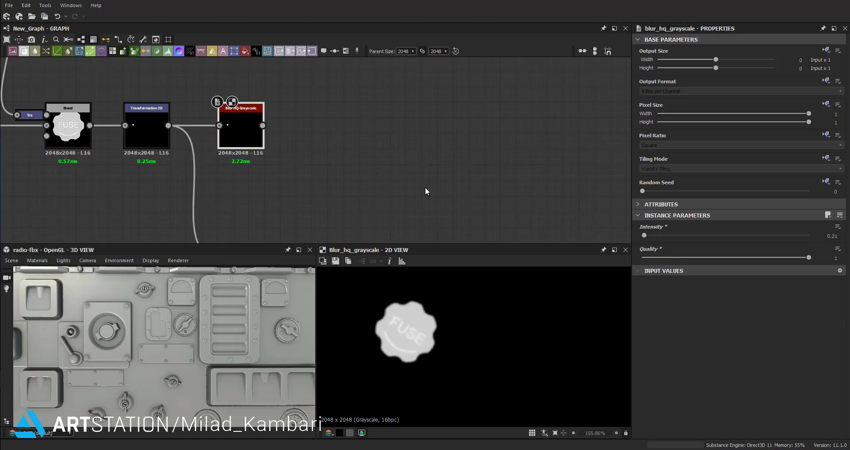Open the histogram in the 2D view
The height and width of the screenshot is (450, 850).
[x=402, y=261]
